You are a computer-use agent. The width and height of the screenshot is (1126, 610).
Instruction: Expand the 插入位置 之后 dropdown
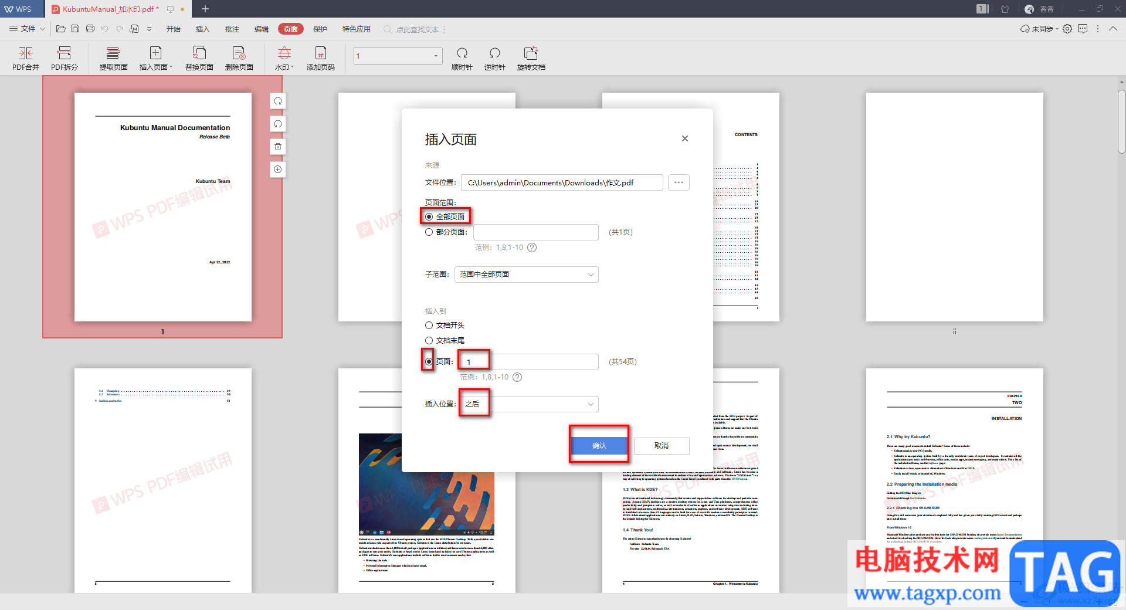[530, 404]
